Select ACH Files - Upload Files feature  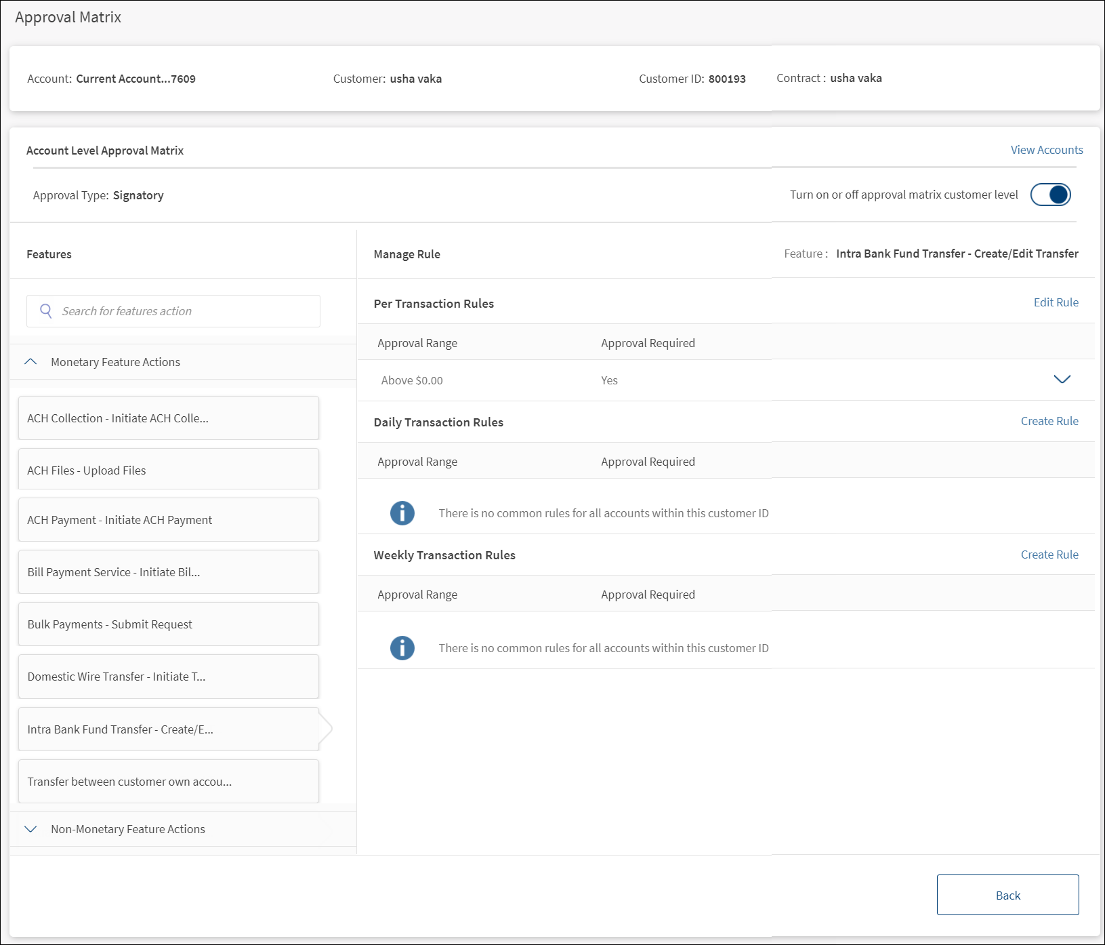click(x=168, y=470)
